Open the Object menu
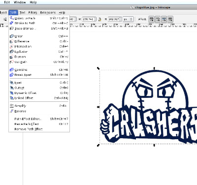 click(x=3, y=12)
